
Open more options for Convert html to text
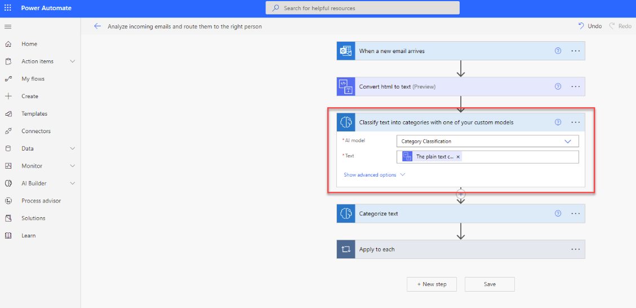576,86
